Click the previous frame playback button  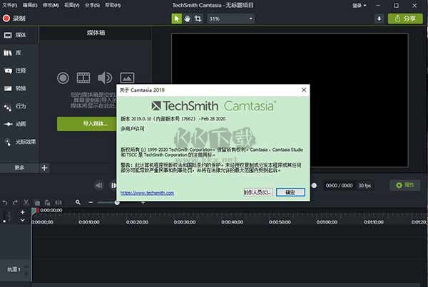point(99,186)
